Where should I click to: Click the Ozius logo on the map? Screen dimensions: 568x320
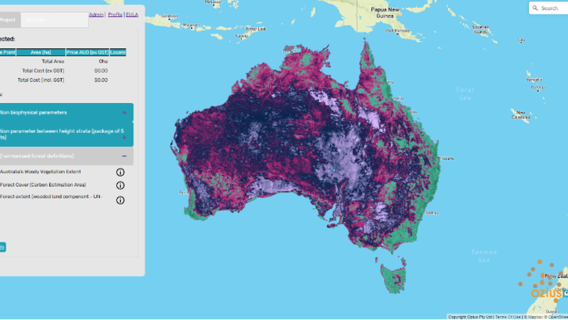point(546,293)
